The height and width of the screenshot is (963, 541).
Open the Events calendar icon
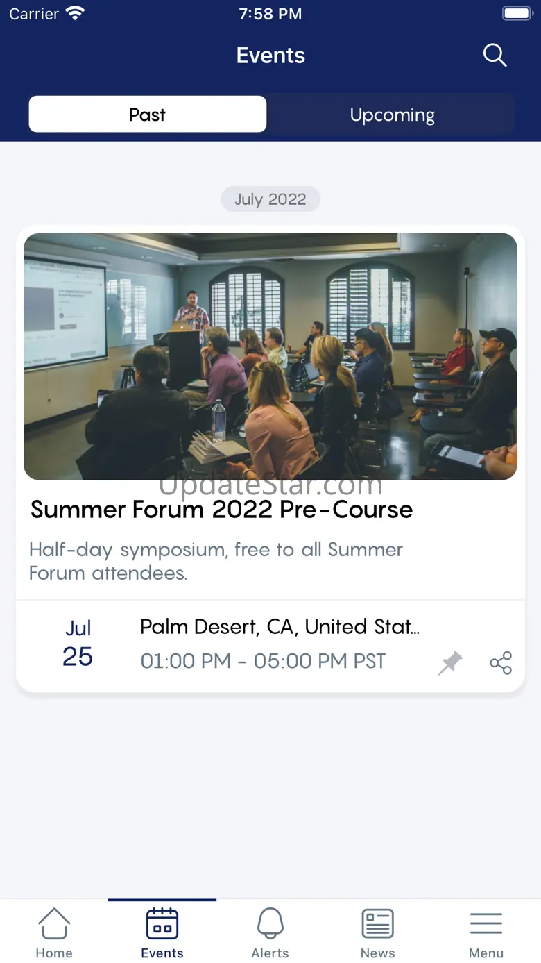coord(162,924)
